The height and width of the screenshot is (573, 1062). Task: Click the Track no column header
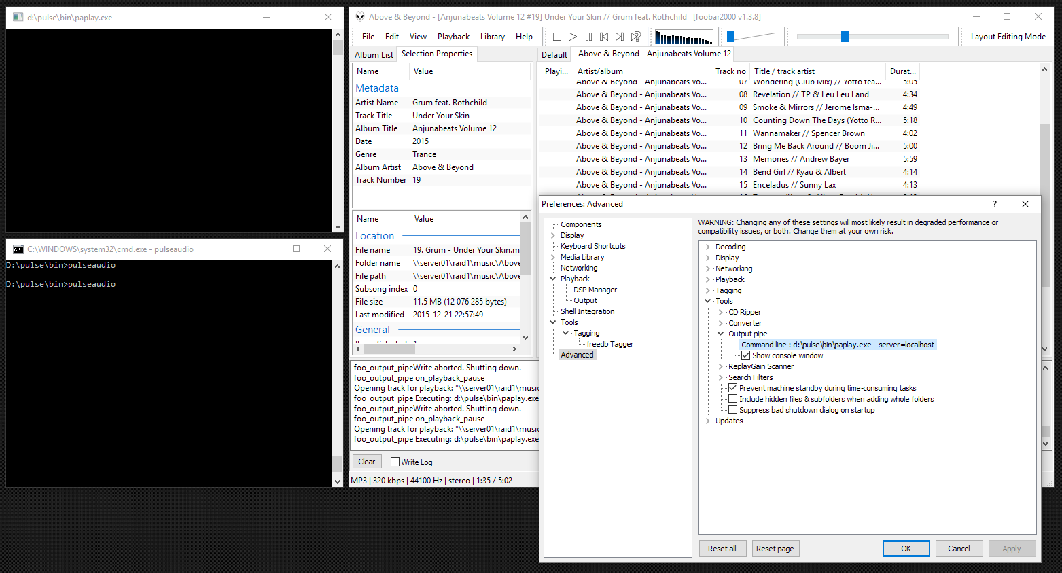(730, 71)
